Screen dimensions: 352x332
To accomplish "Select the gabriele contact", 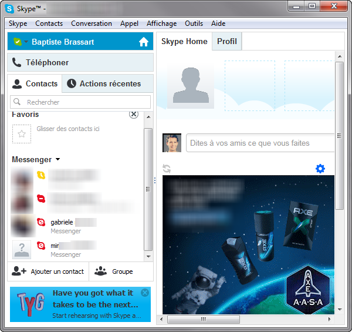I will coord(76,226).
